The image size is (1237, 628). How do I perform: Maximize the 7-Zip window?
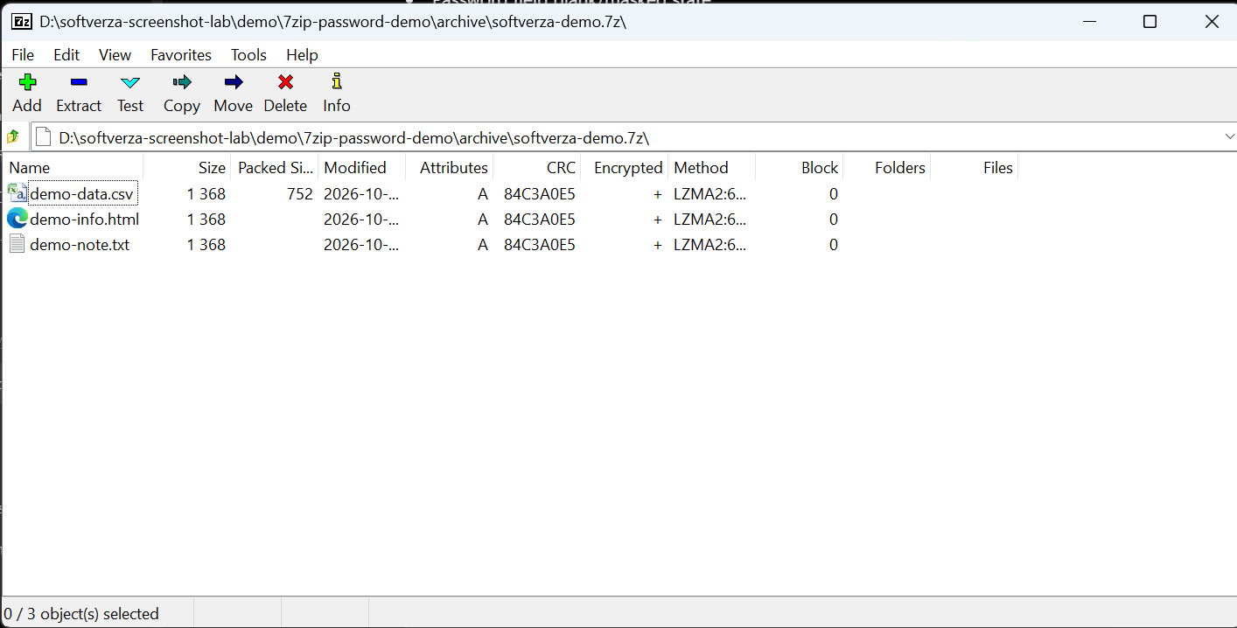point(1150,22)
